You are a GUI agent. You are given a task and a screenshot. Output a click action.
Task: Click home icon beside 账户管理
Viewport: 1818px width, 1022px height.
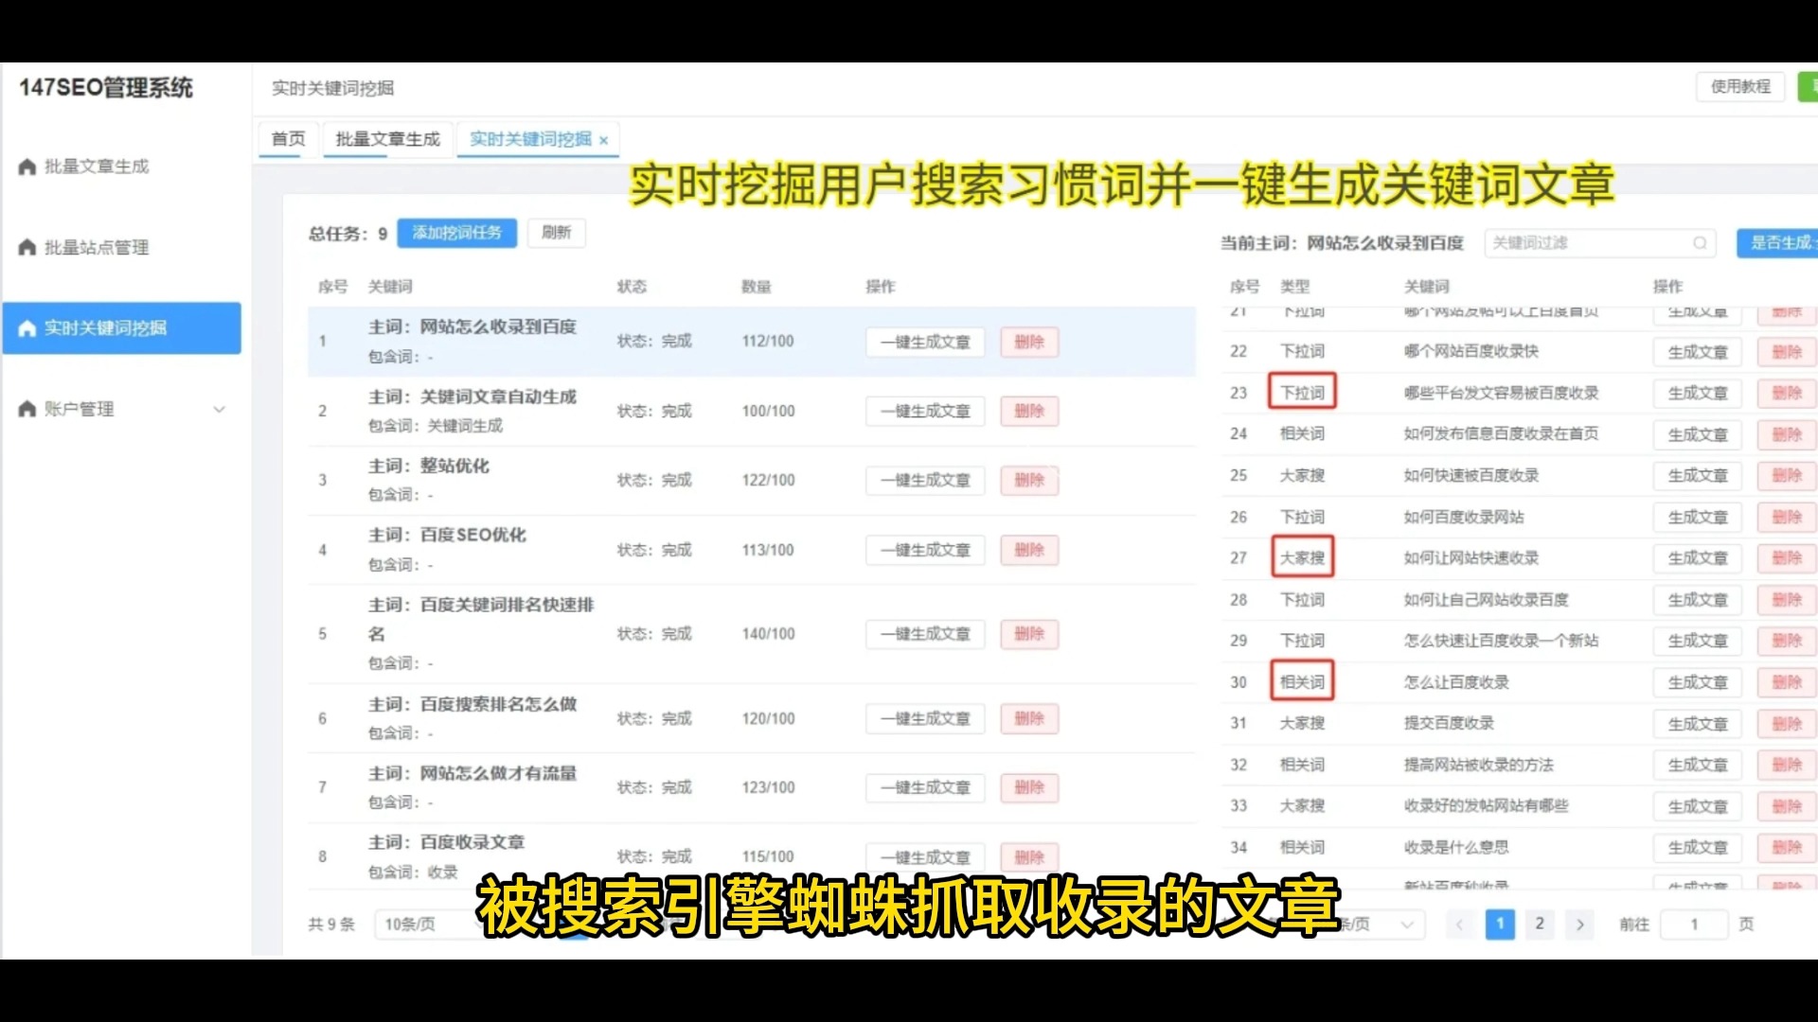pyautogui.click(x=27, y=410)
